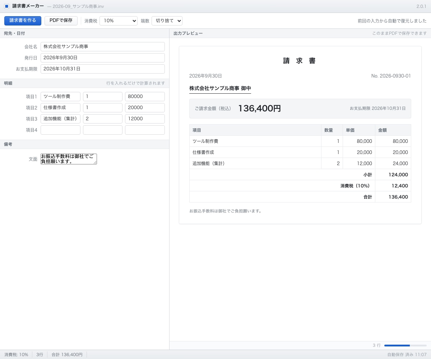The height and width of the screenshot is (359, 431).
Task: Click the 数量 column header
Action: click(x=332, y=130)
